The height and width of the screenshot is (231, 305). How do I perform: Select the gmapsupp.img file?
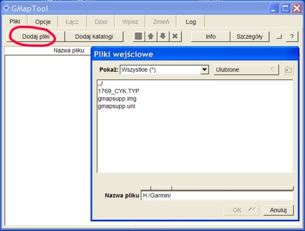click(x=117, y=99)
